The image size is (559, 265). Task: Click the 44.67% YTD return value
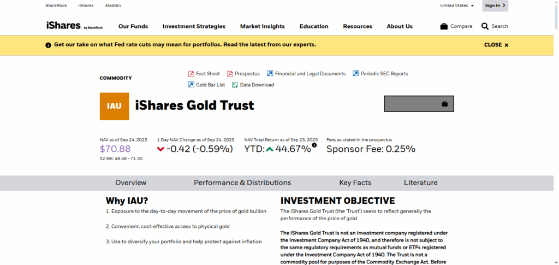pyautogui.click(x=293, y=149)
